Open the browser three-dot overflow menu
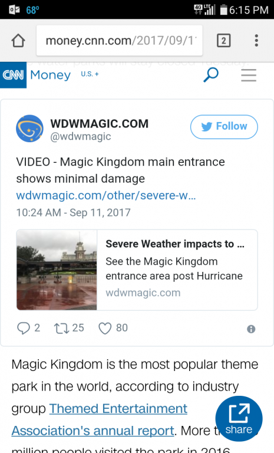This screenshot has width=274, height=453. point(256,41)
